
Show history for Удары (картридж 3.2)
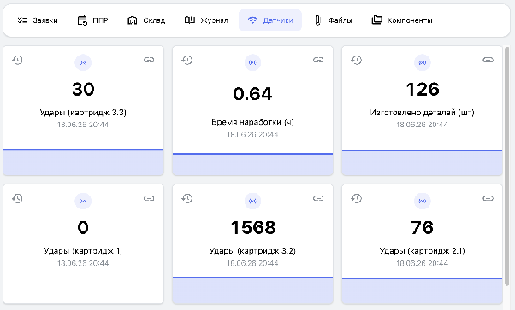pos(186,198)
